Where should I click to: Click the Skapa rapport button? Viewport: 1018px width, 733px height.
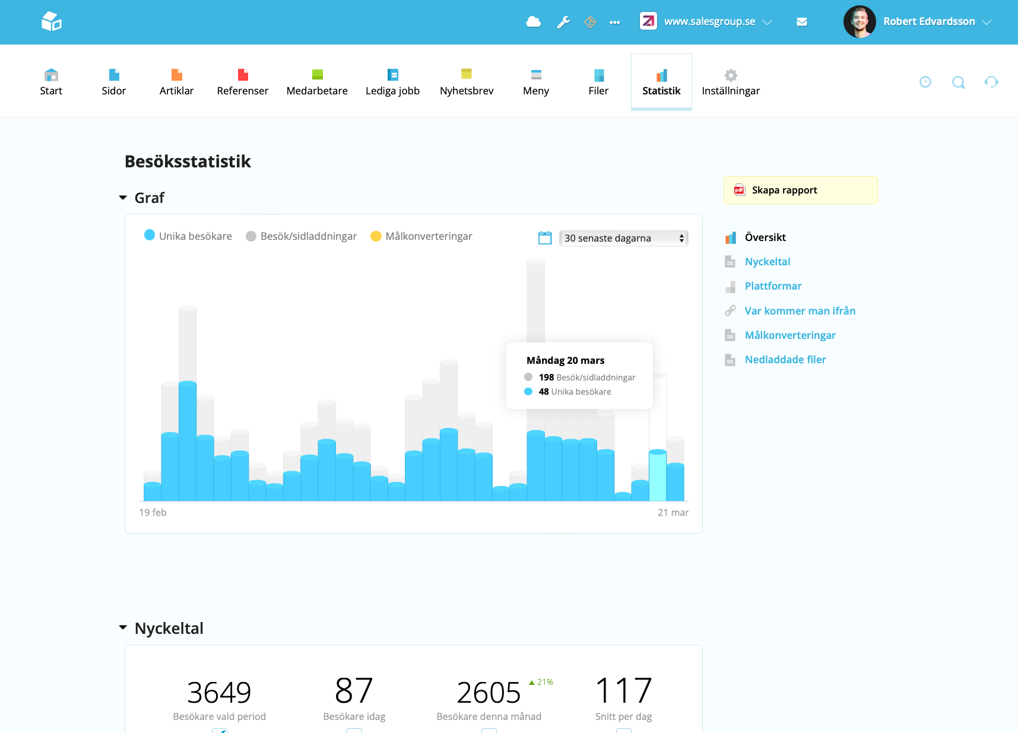pyautogui.click(x=800, y=190)
